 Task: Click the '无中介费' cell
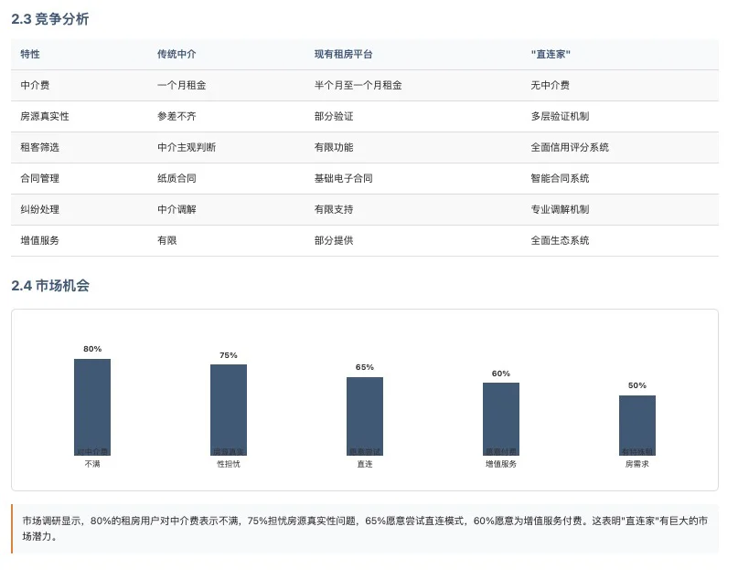tap(551, 85)
